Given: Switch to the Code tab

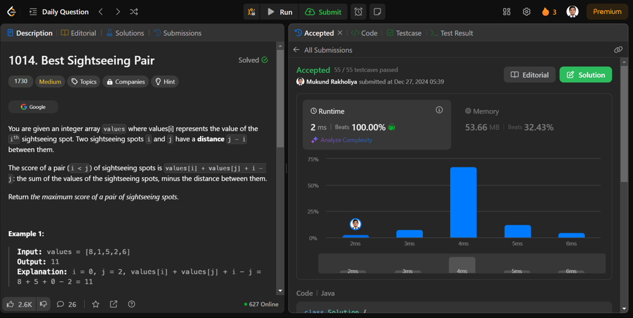Looking at the screenshot, I should (365, 33).
